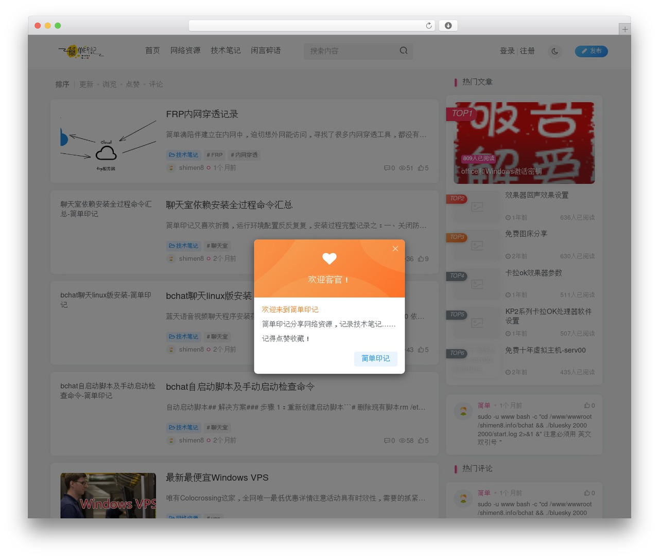659x558 pixels.
Task: Open hot article 免费图床分享
Action: click(526, 234)
